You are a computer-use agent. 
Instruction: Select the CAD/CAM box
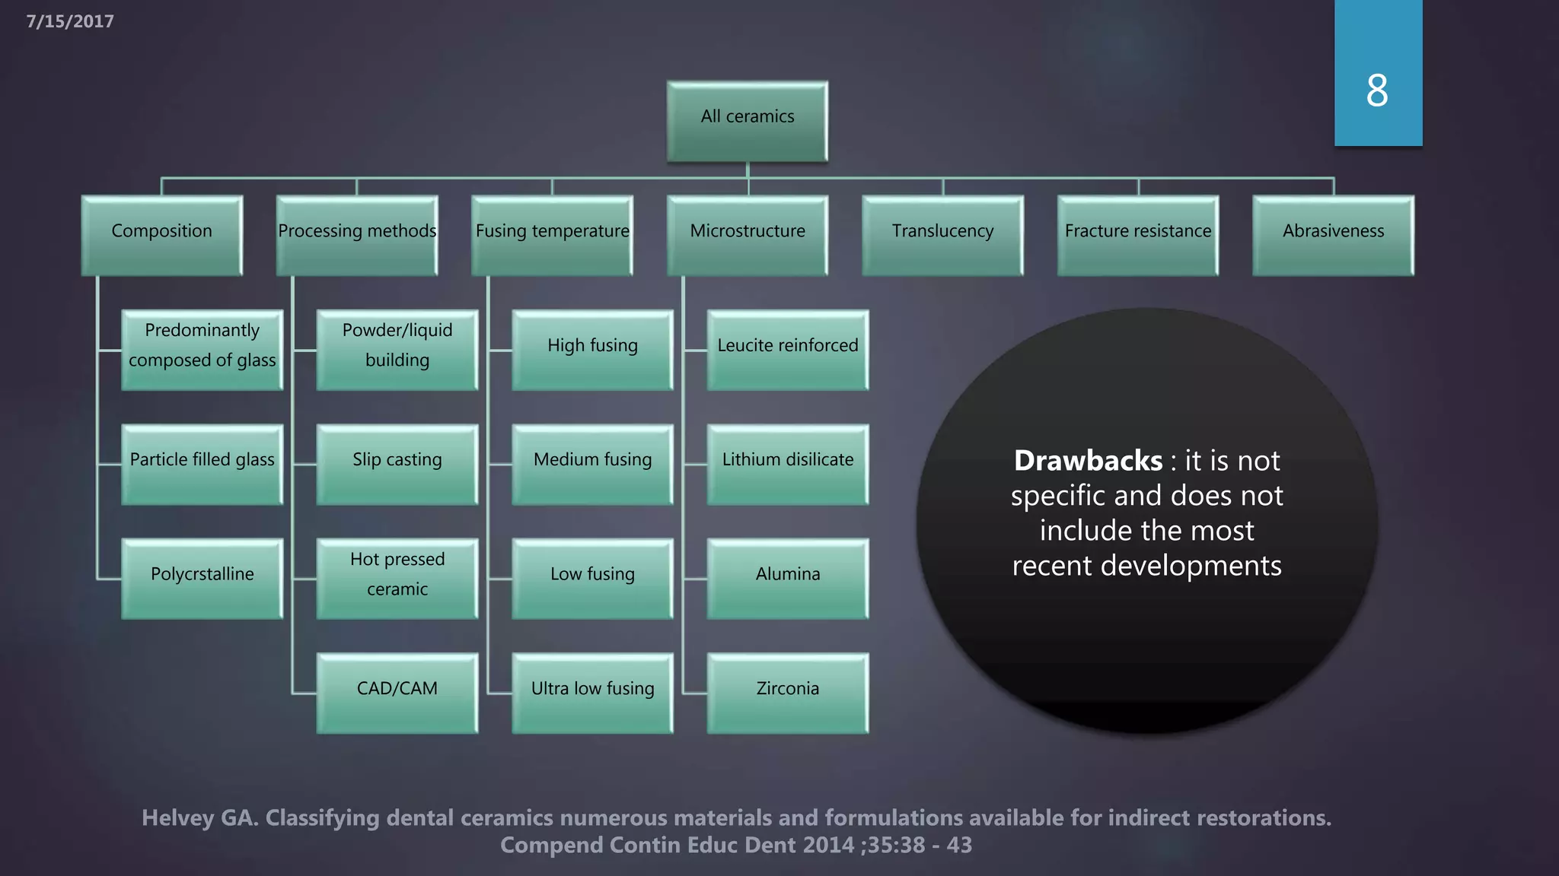coord(397,693)
